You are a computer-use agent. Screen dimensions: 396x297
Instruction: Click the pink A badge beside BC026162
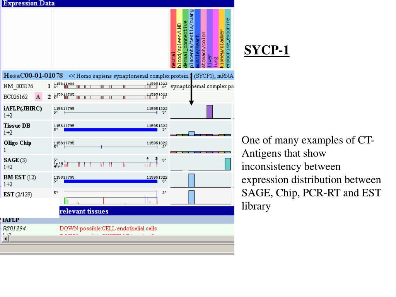tap(38, 97)
